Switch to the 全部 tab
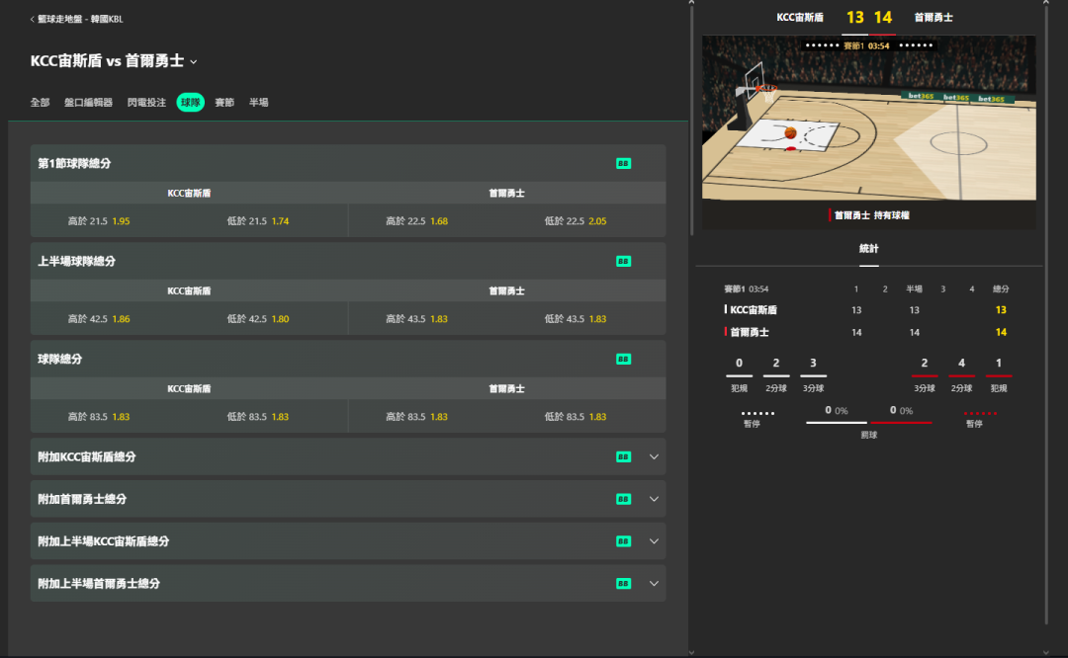 click(x=40, y=103)
